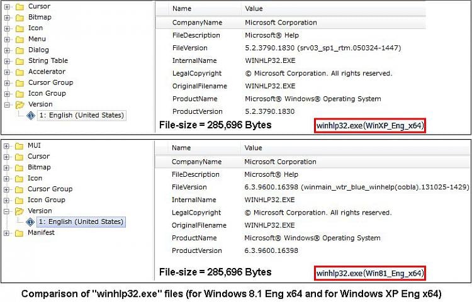Click the Menu folder icon
The width and height of the screenshot is (472, 302).
coord(20,40)
